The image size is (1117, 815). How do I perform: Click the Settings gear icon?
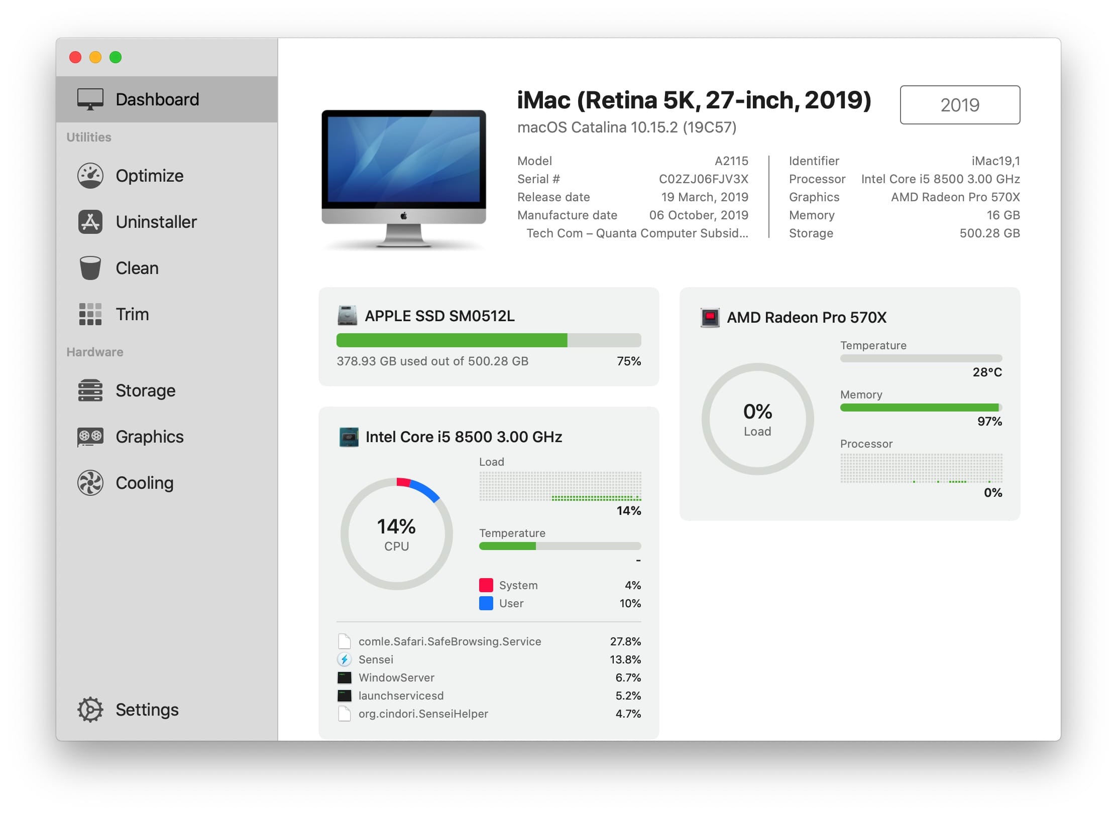tap(90, 710)
